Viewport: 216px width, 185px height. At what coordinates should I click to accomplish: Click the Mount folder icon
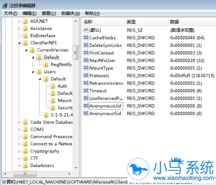[x=53, y=100]
